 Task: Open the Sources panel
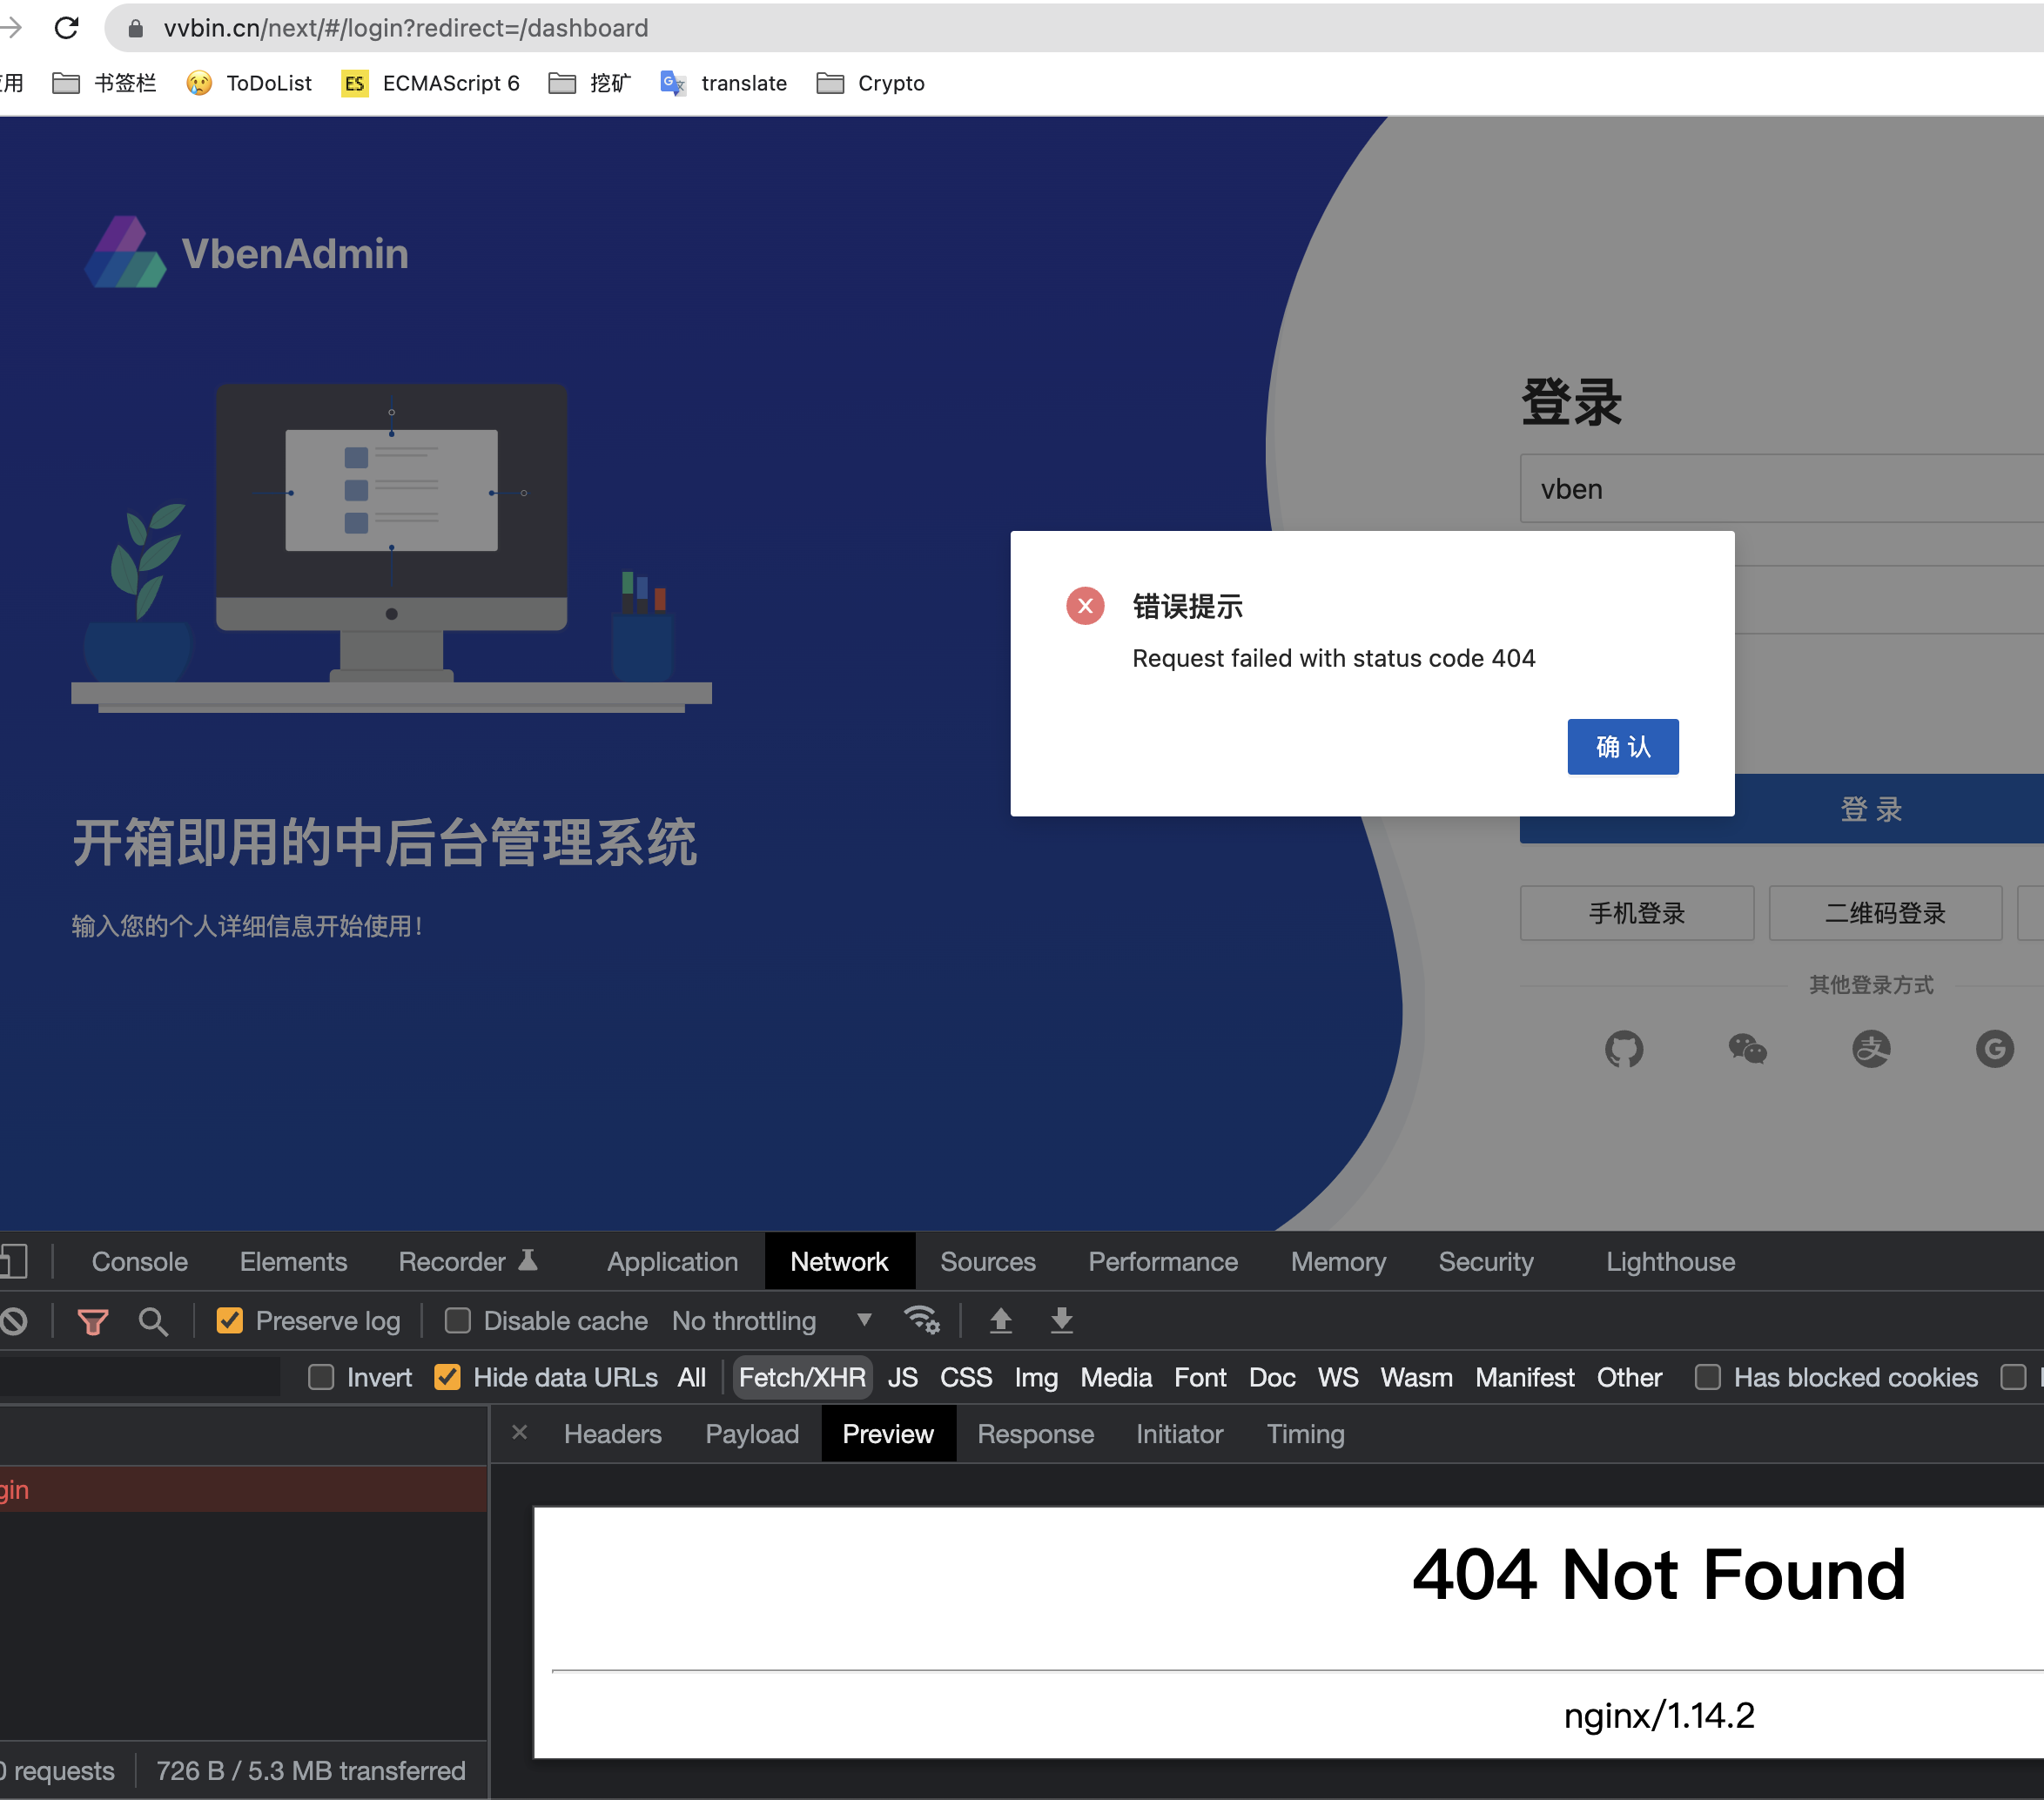coord(988,1261)
